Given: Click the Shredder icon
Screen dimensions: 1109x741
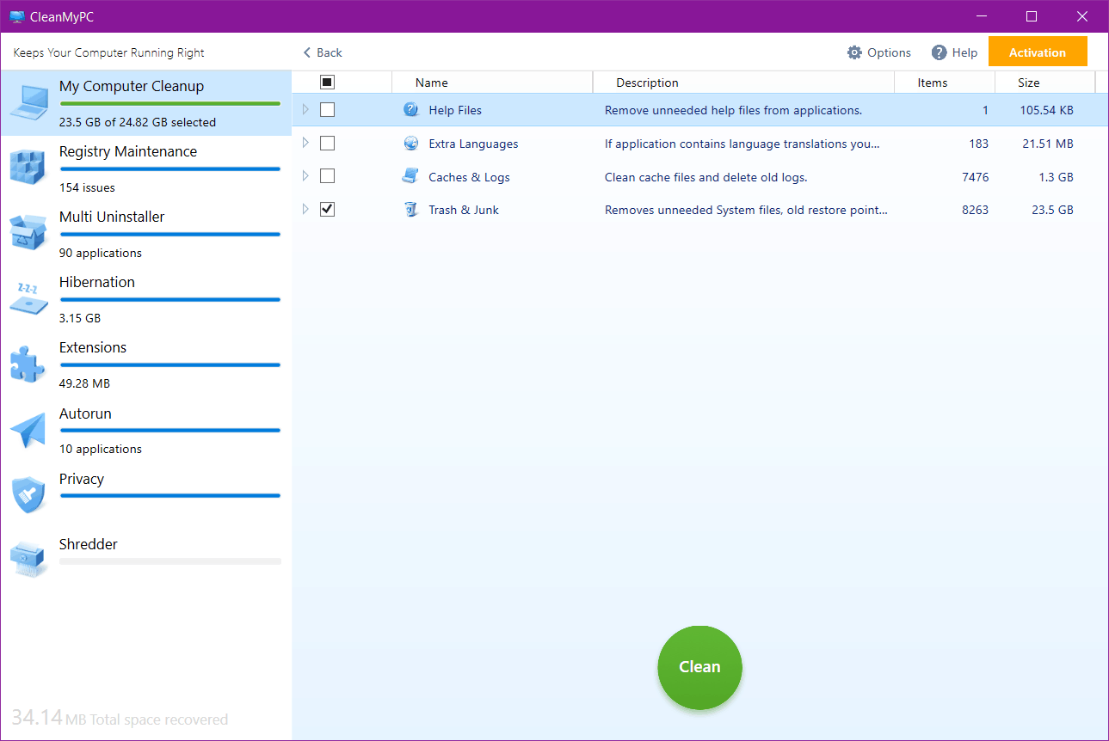Looking at the screenshot, I should tap(28, 560).
